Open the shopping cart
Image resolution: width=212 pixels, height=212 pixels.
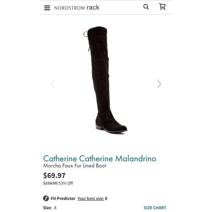162,7
